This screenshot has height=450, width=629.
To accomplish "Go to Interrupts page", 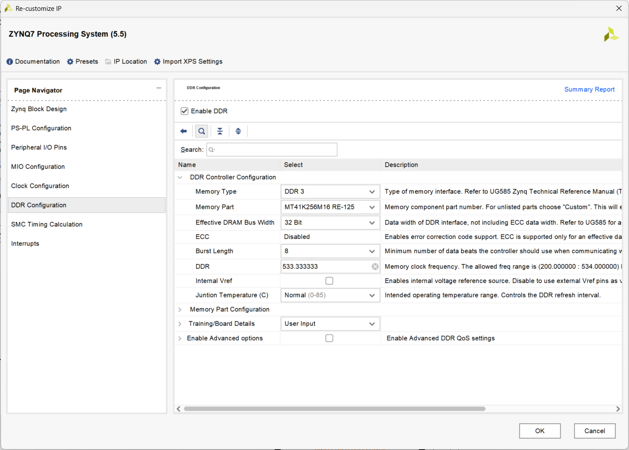I will (x=87, y=244).
